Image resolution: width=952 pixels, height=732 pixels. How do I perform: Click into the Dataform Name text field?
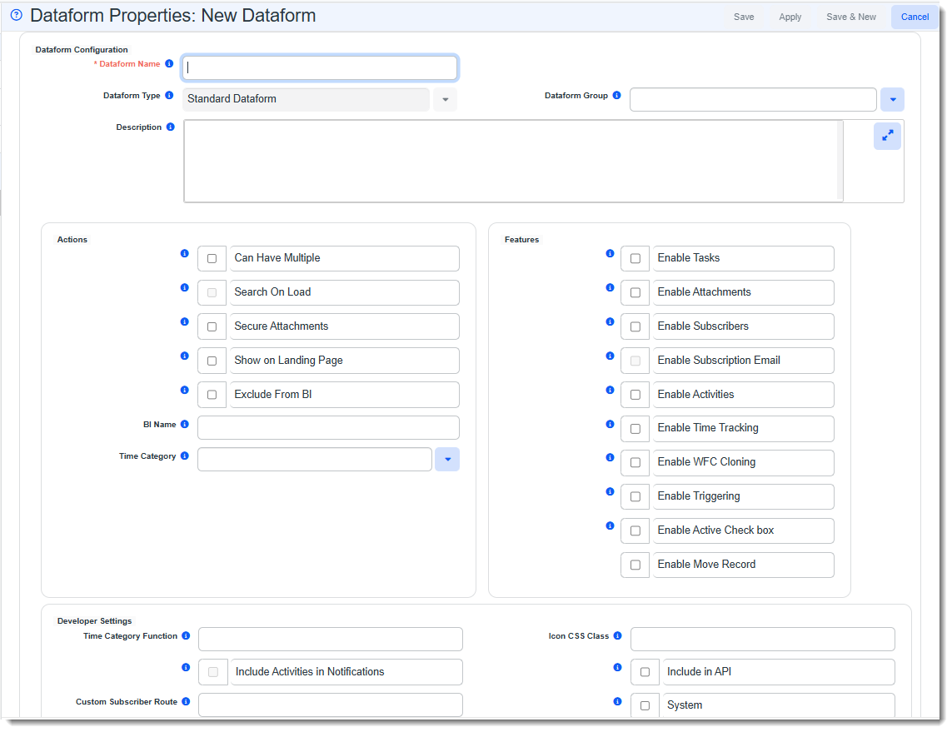(320, 68)
